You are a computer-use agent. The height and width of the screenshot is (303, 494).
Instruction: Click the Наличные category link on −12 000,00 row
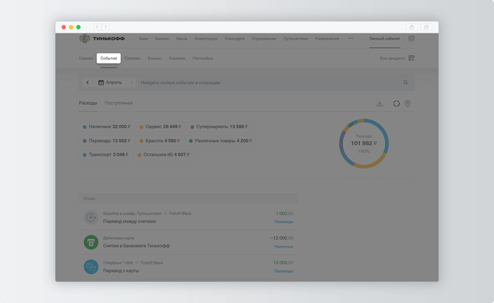click(x=283, y=246)
